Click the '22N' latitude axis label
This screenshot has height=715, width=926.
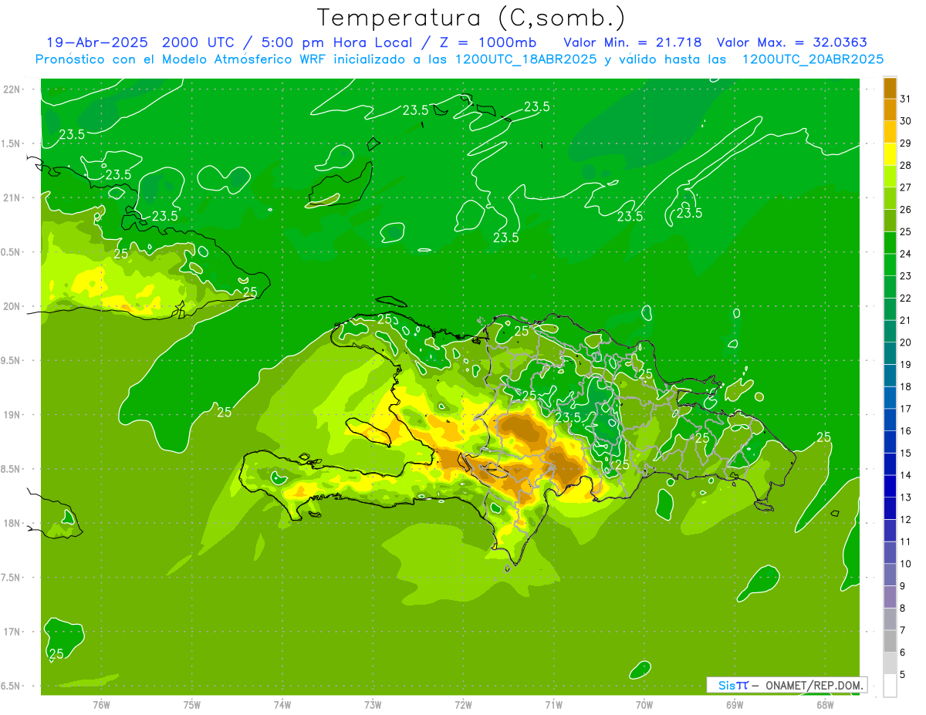(12, 89)
